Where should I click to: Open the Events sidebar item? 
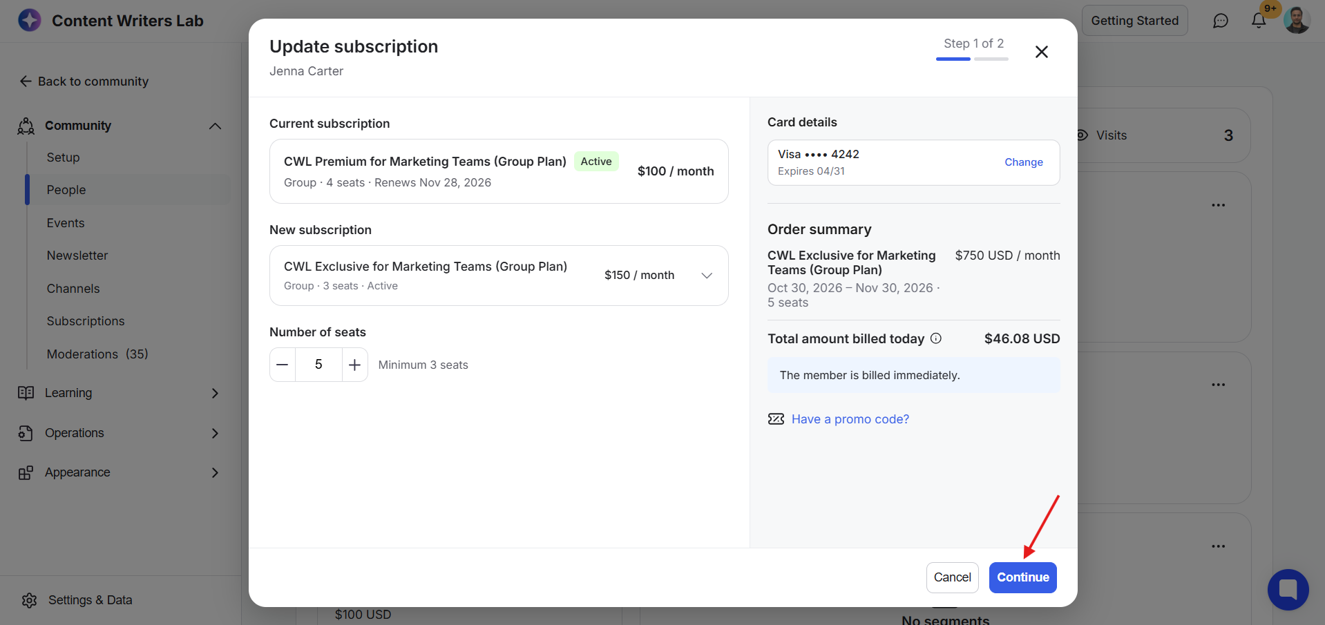tap(66, 223)
